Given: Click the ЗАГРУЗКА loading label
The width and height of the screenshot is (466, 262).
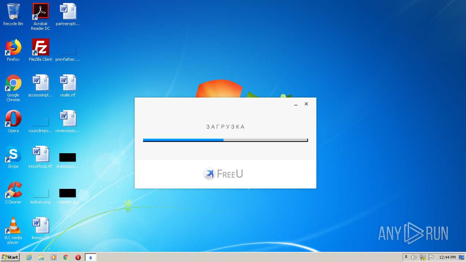Looking at the screenshot, I should [226, 127].
